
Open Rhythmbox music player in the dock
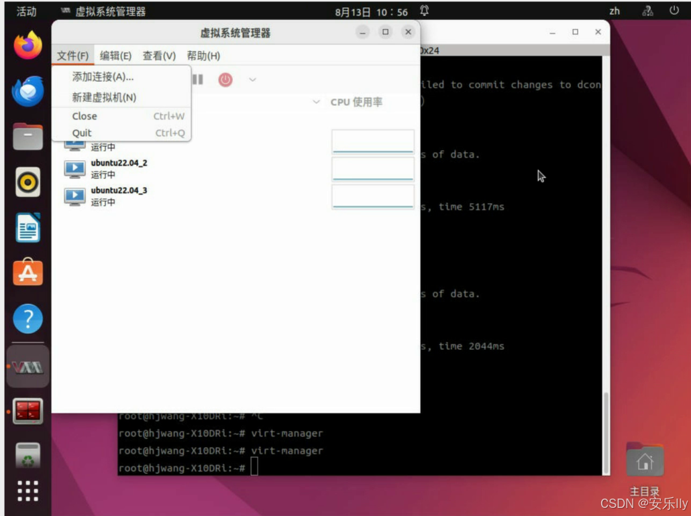[x=28, y=182]
